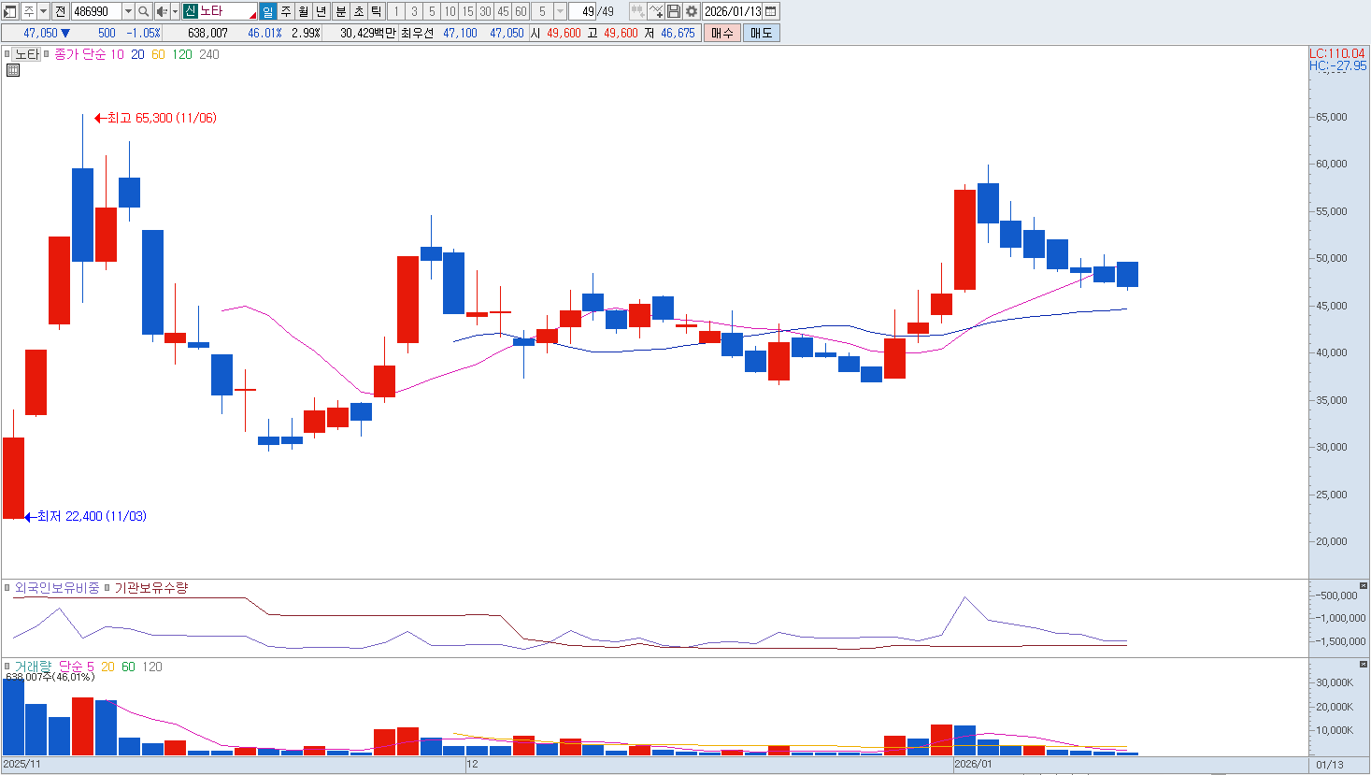The width and height of the screenshot is (1371, 775).
Task: Click the magenta 10-day moving average label
Action: tap(117, 54)
